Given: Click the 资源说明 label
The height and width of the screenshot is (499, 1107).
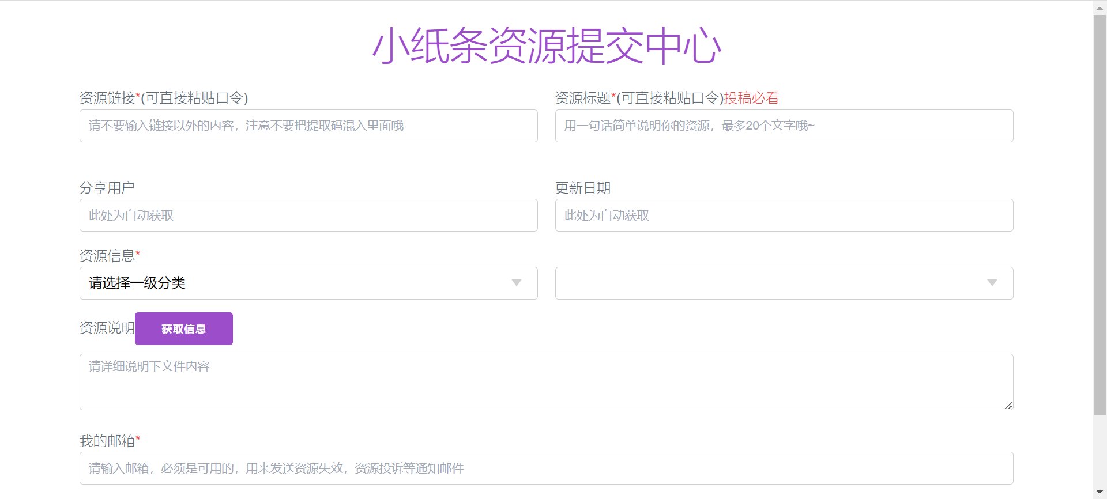Looking at the screenshot, I should 107,328.
